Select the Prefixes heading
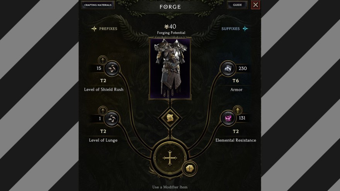The image size is (340, 191). click(x=108, y=29)
